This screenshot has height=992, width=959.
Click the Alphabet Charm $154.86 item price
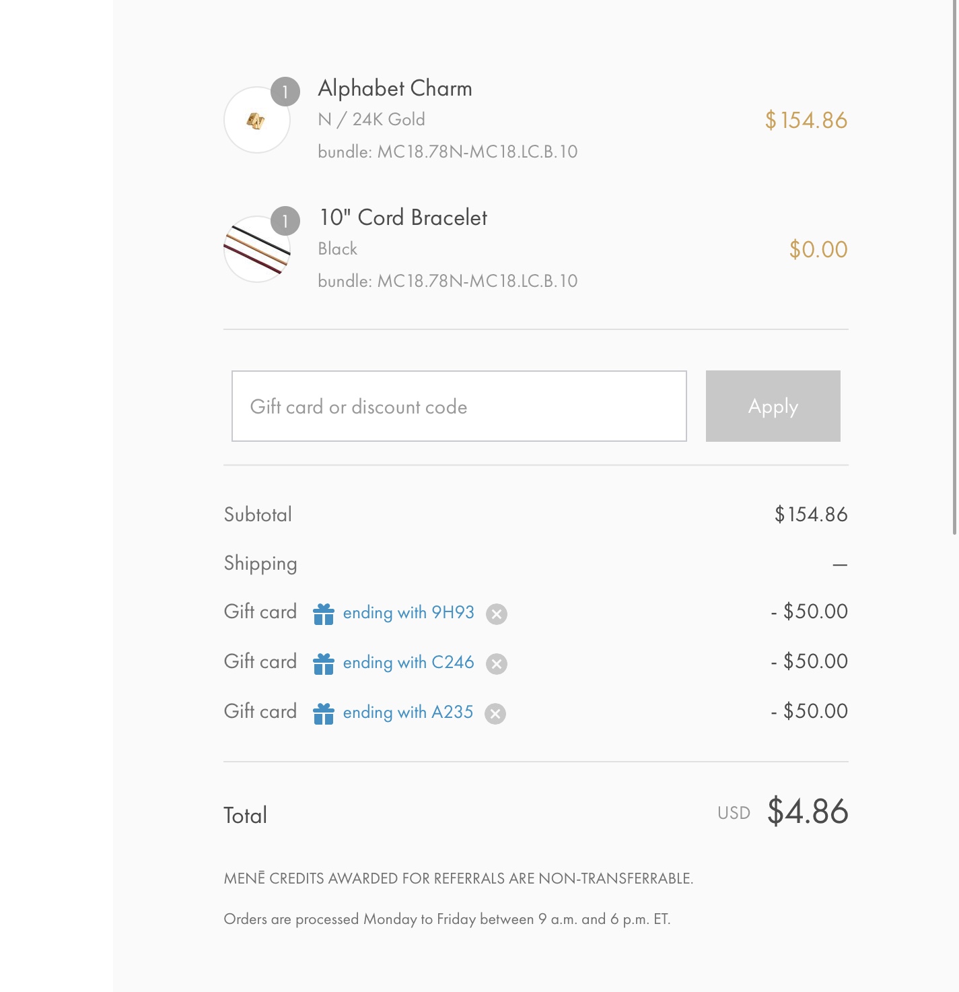806,121
